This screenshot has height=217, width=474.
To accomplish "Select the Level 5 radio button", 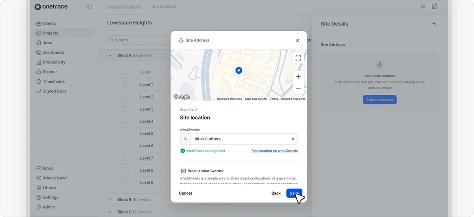I will 126,134.
